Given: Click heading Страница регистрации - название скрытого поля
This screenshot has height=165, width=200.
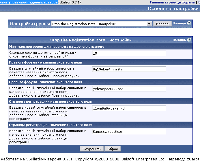Looking at the screenshot, I should 51,101.
